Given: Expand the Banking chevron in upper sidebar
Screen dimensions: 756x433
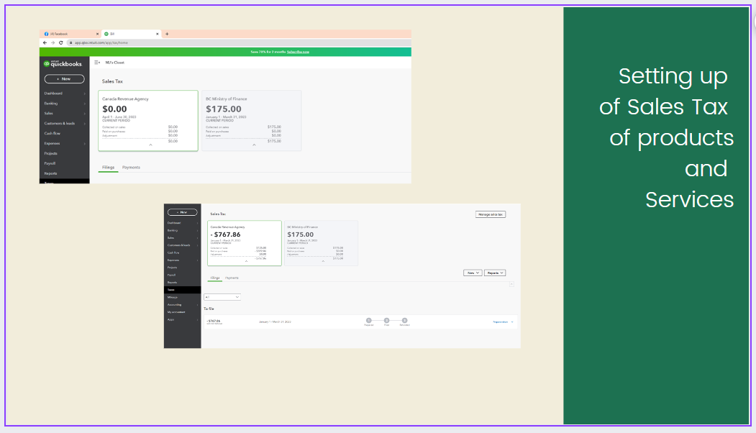Looking at the screenshot, I should click(84, 104).
